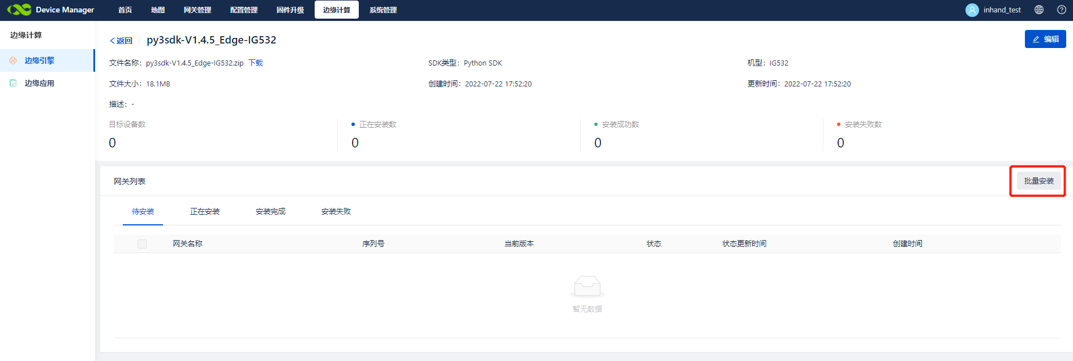Switch to the 安装失败 tab
This screenshot has width=1073, height=361.
(x=336, y=211)
